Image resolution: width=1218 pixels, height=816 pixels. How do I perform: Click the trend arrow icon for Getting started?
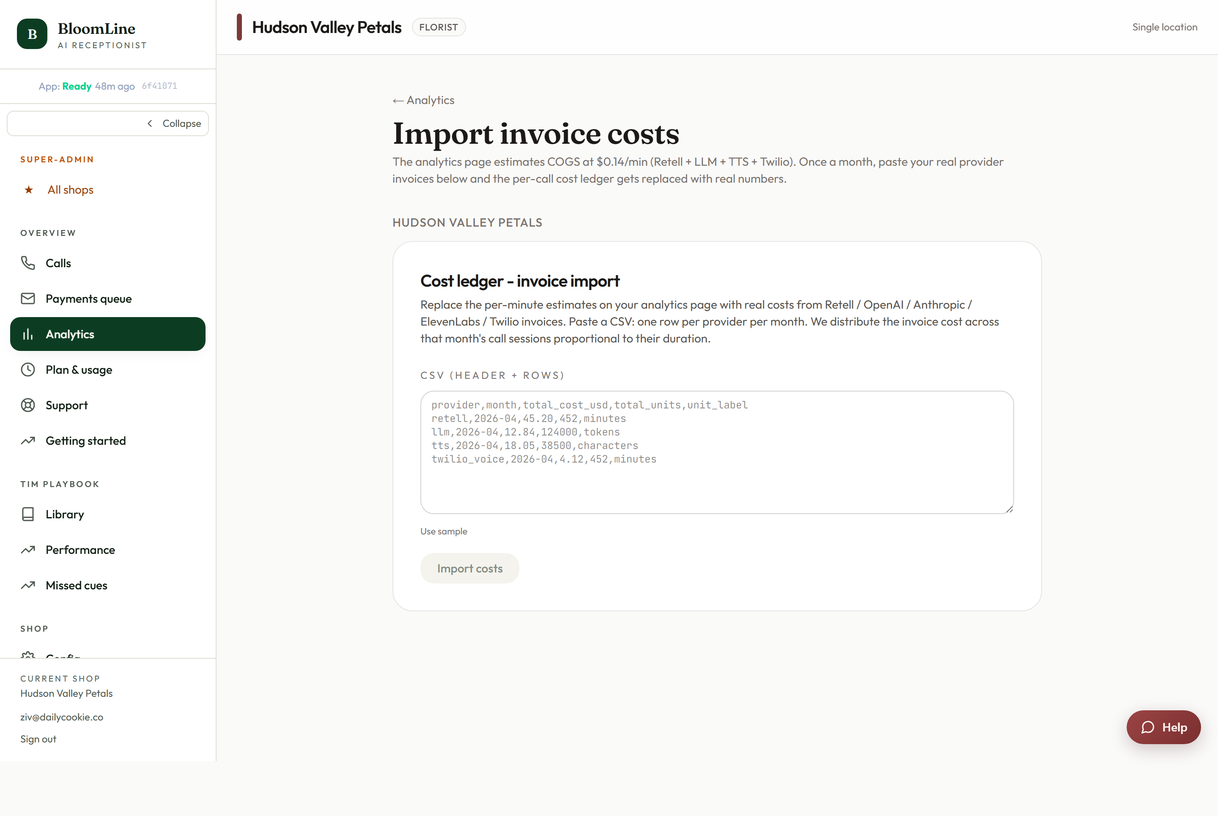coord(27,441)
